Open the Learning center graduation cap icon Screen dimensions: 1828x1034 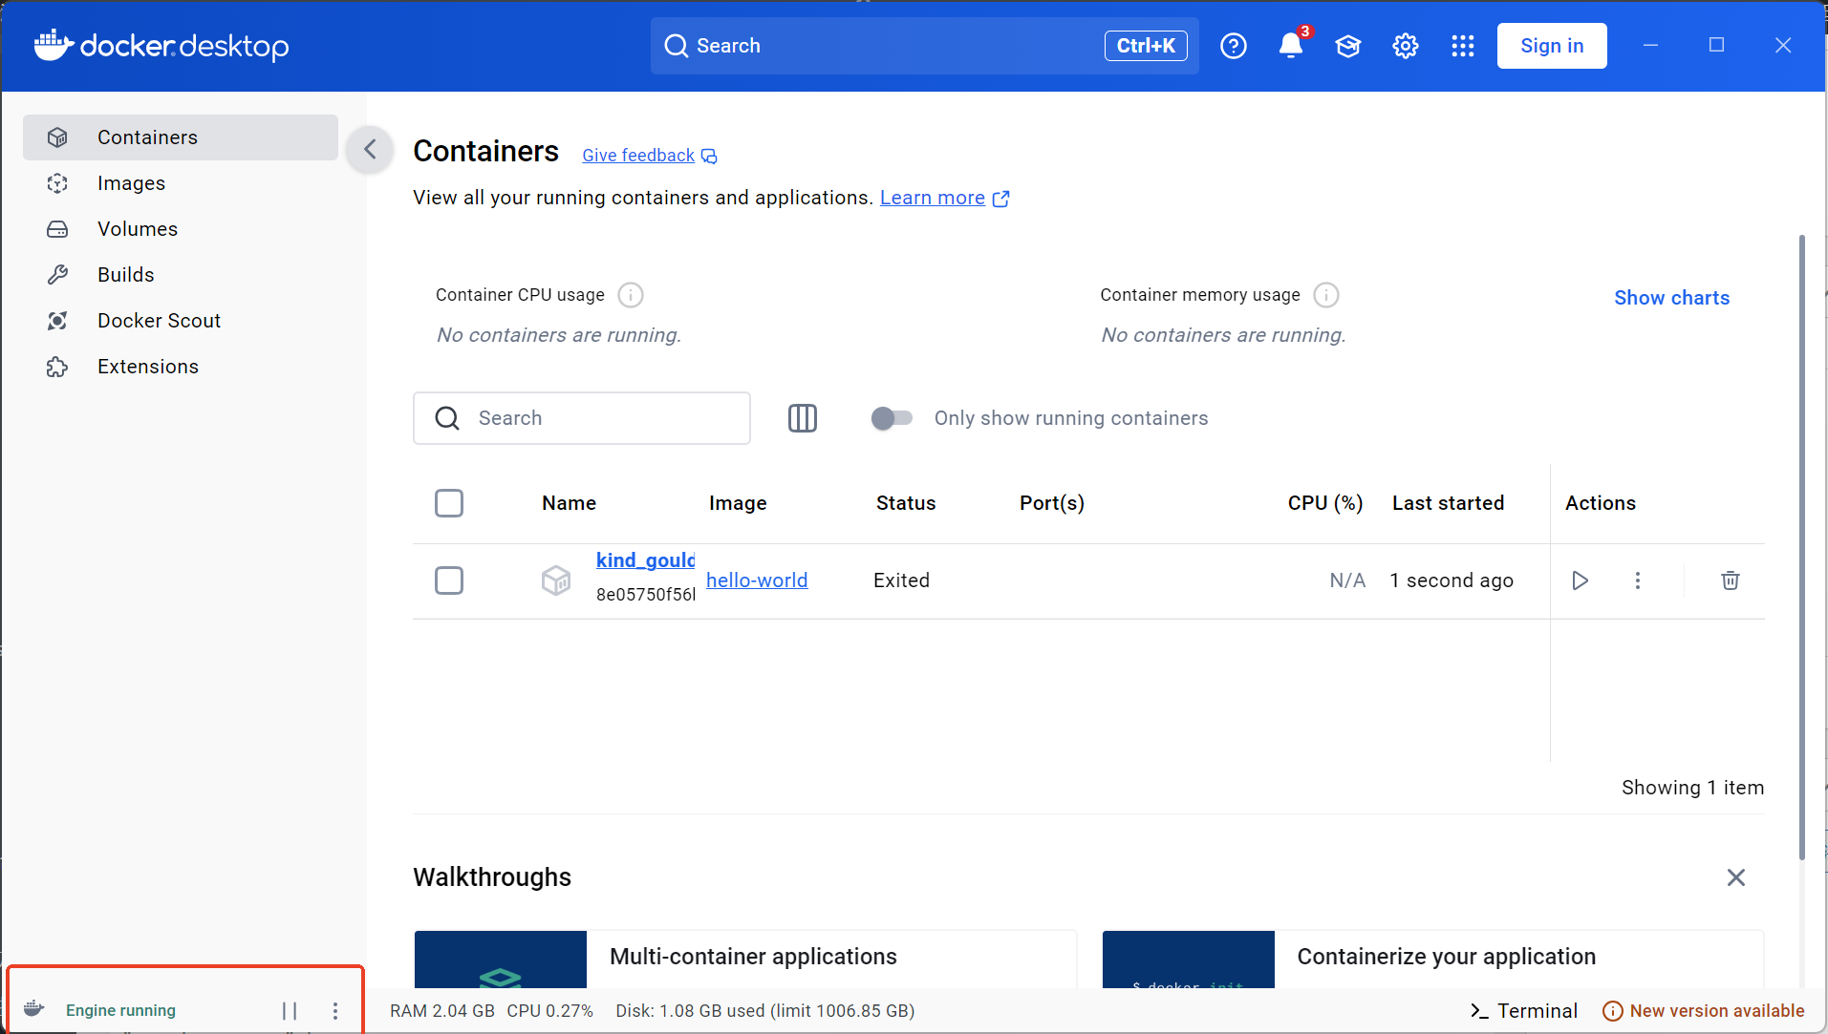(1348, 46)
